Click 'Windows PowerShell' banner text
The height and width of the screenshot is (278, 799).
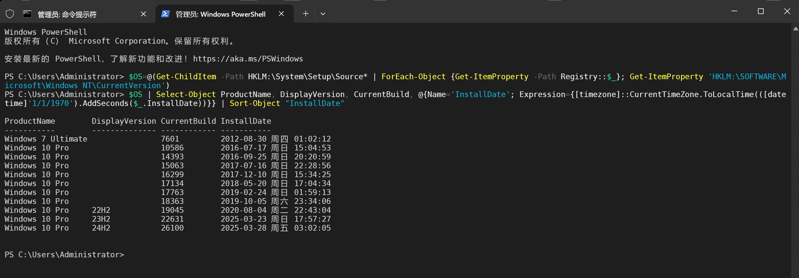point(46,32)
